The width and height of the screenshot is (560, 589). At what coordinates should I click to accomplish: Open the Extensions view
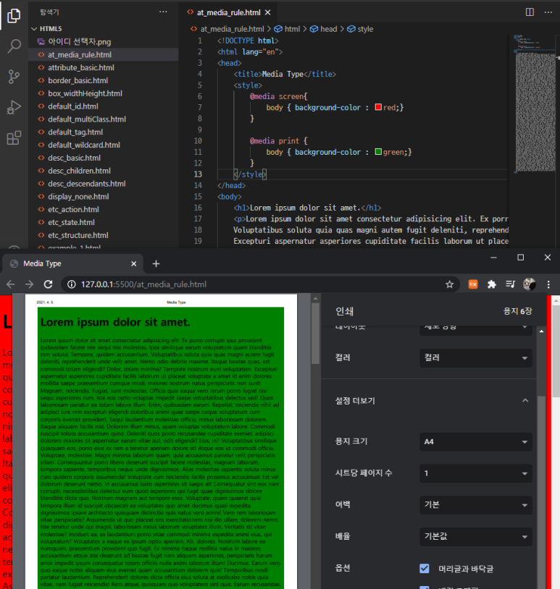[14, 138]
